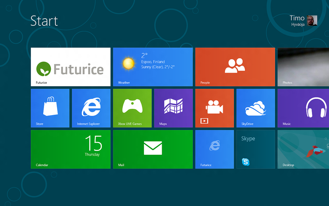Open the Video camera tile
329x206 pixels.
pyautogui.click(x=214, y=108)
